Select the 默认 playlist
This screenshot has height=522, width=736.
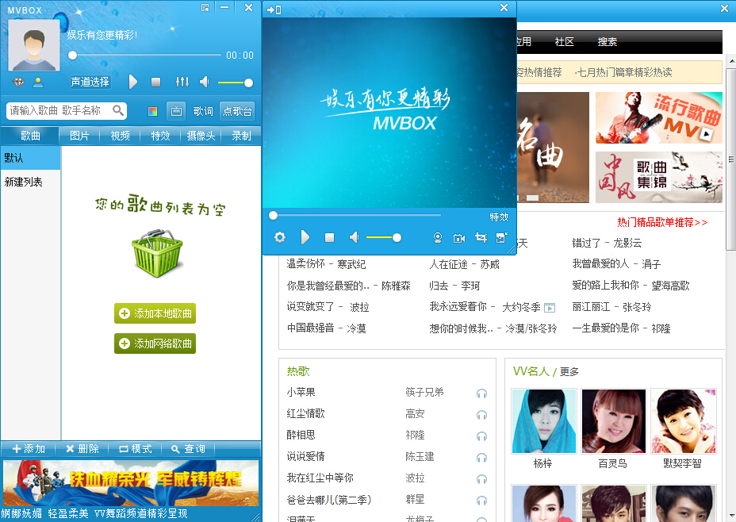tap(30, 158)
